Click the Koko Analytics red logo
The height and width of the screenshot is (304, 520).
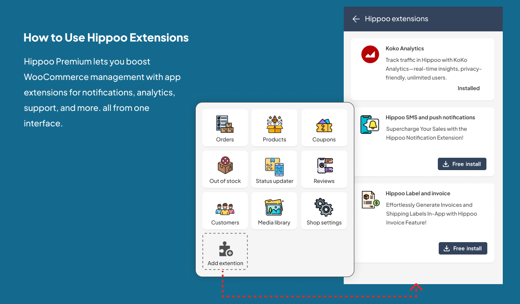pos(370,54)
